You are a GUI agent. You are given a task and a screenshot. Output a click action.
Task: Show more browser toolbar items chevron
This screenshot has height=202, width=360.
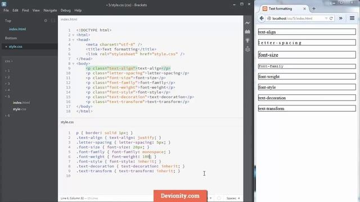[x=341, y=19]
